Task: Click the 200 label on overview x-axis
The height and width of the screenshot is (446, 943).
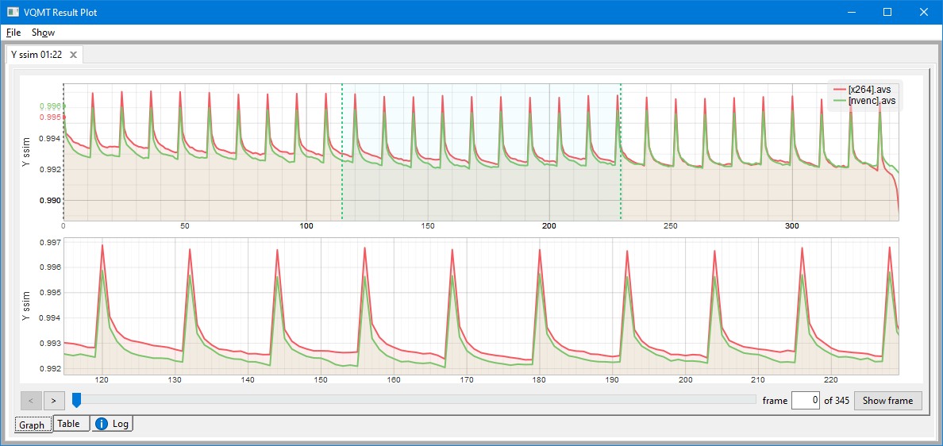Action: pyautogui.click(x=549, y=226)
